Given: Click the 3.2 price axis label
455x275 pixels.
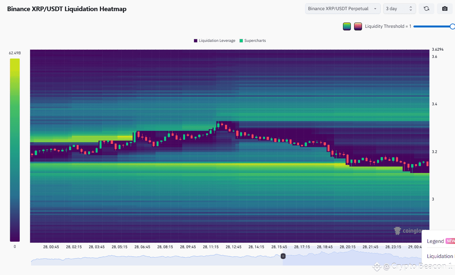Looking at the screenshot, I should [x=434, y=152].
